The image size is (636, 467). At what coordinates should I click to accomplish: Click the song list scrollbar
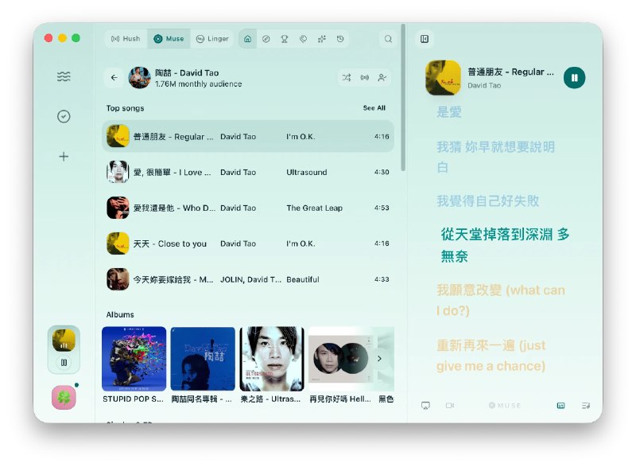coord(403,97)
